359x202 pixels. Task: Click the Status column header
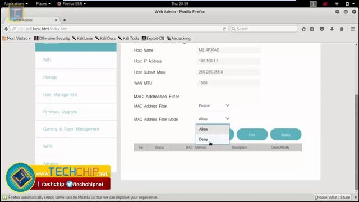pyautogui.click(x=159, y=148)
